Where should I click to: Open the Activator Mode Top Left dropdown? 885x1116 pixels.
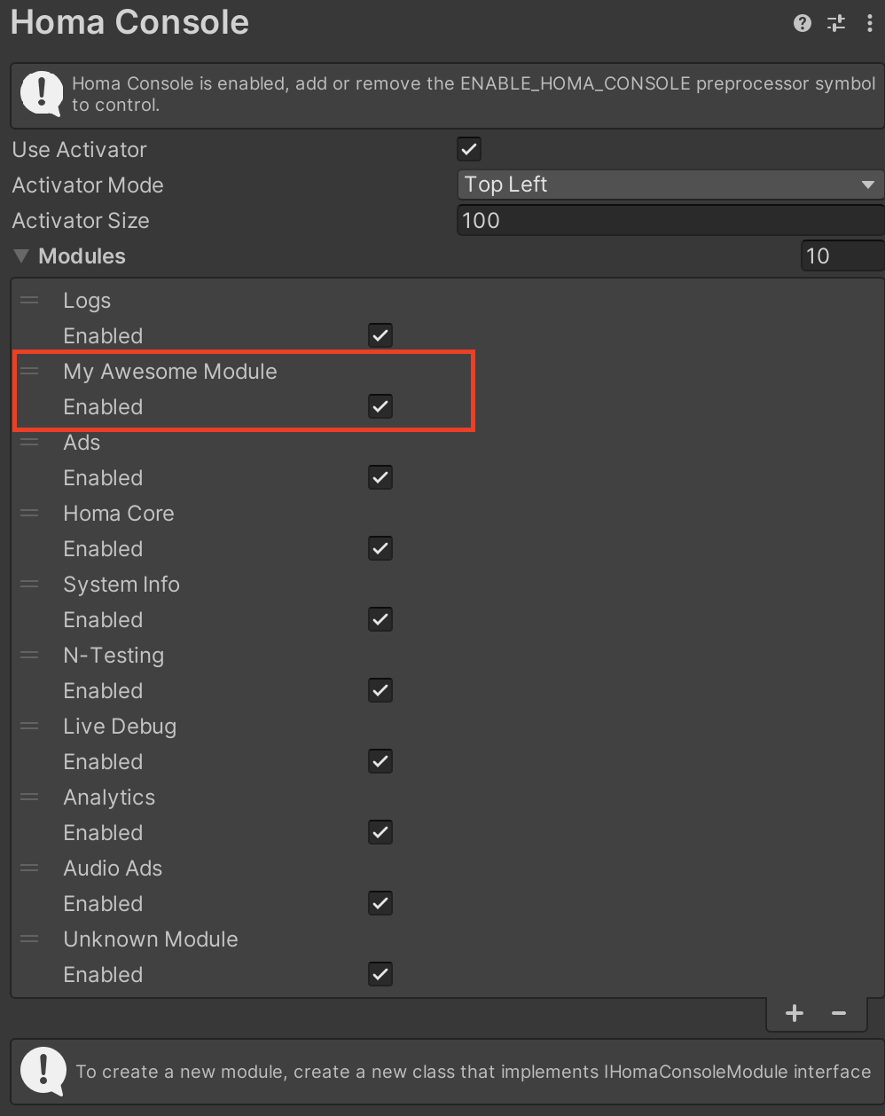point(670,185)
